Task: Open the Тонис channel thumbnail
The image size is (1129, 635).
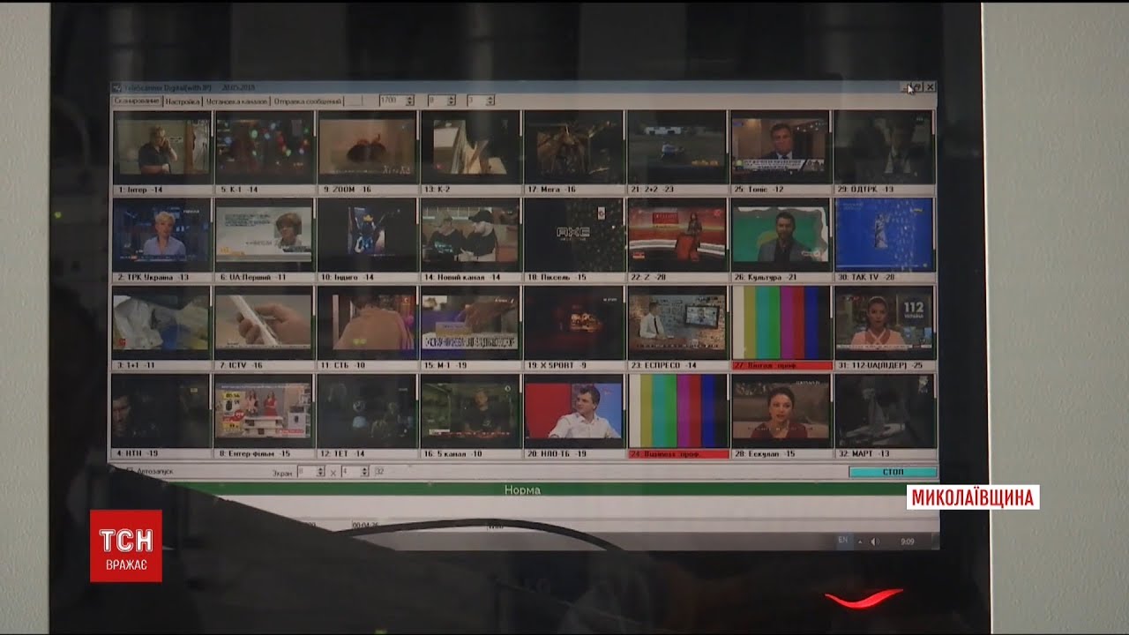Action: coord(780,147)
